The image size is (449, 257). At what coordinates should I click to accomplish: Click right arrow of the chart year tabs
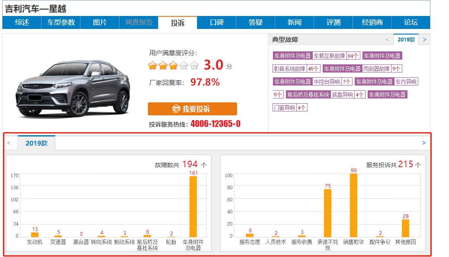[x=423, y=143]
